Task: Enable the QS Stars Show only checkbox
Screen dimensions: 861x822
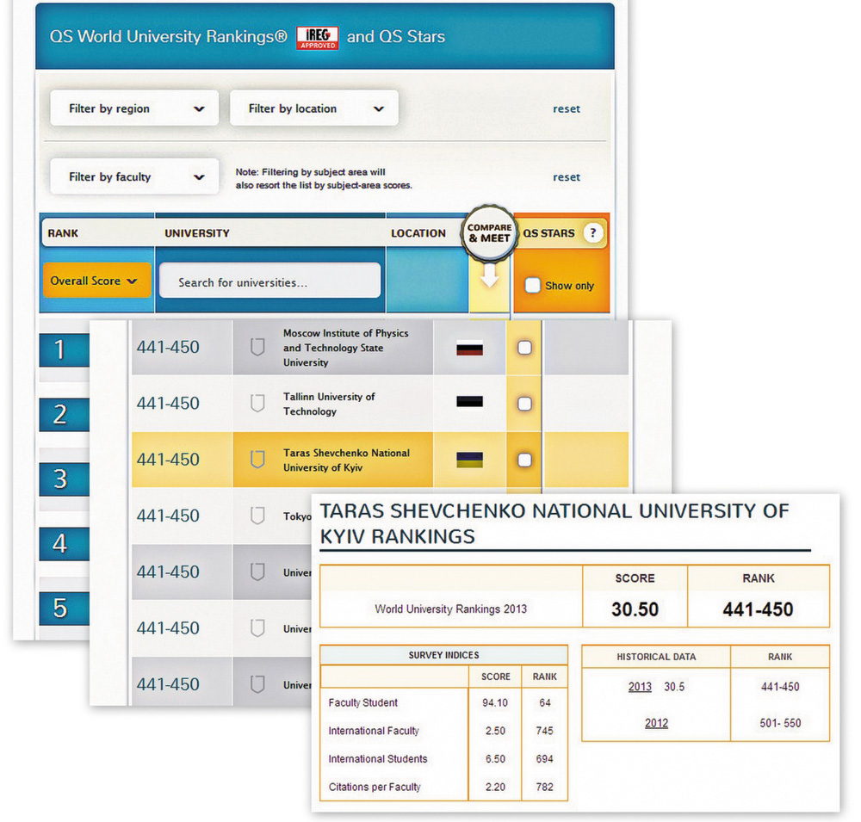Action: tap(532, 285)
